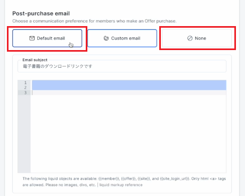The width and height of the screenshot is (245, 196).
Task: Open the liquid markup reference link
Action: click(121, 185)
